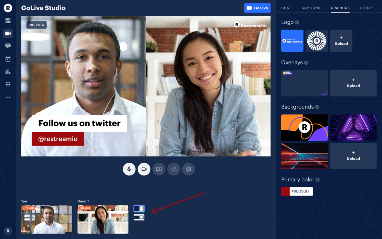Click the primary color hex code field
Screen dimensions: 382x239
(x=301, y=191)
